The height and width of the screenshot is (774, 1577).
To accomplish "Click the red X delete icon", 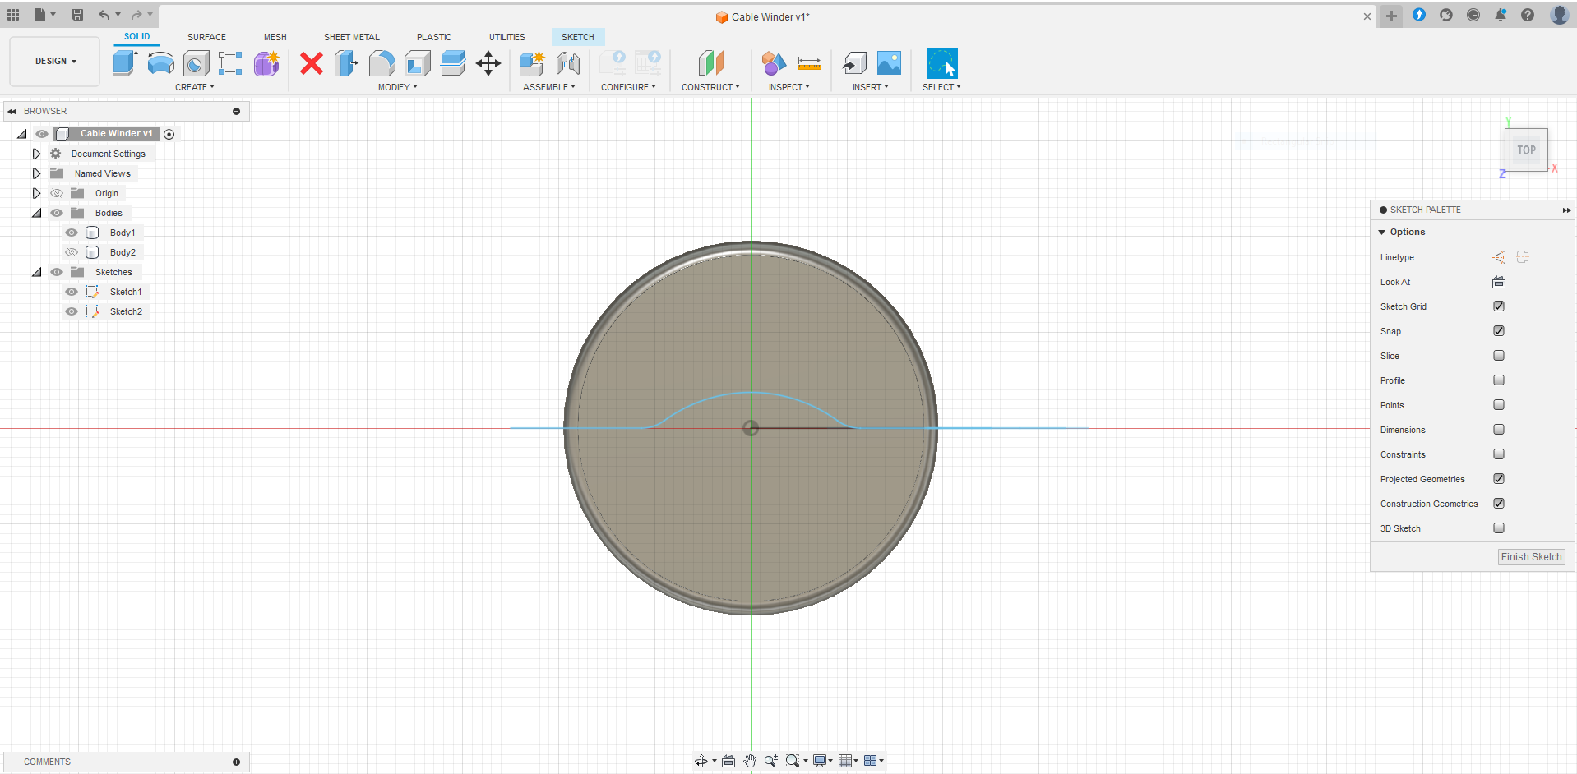I will pyautogui.click(x=312, y=63).
